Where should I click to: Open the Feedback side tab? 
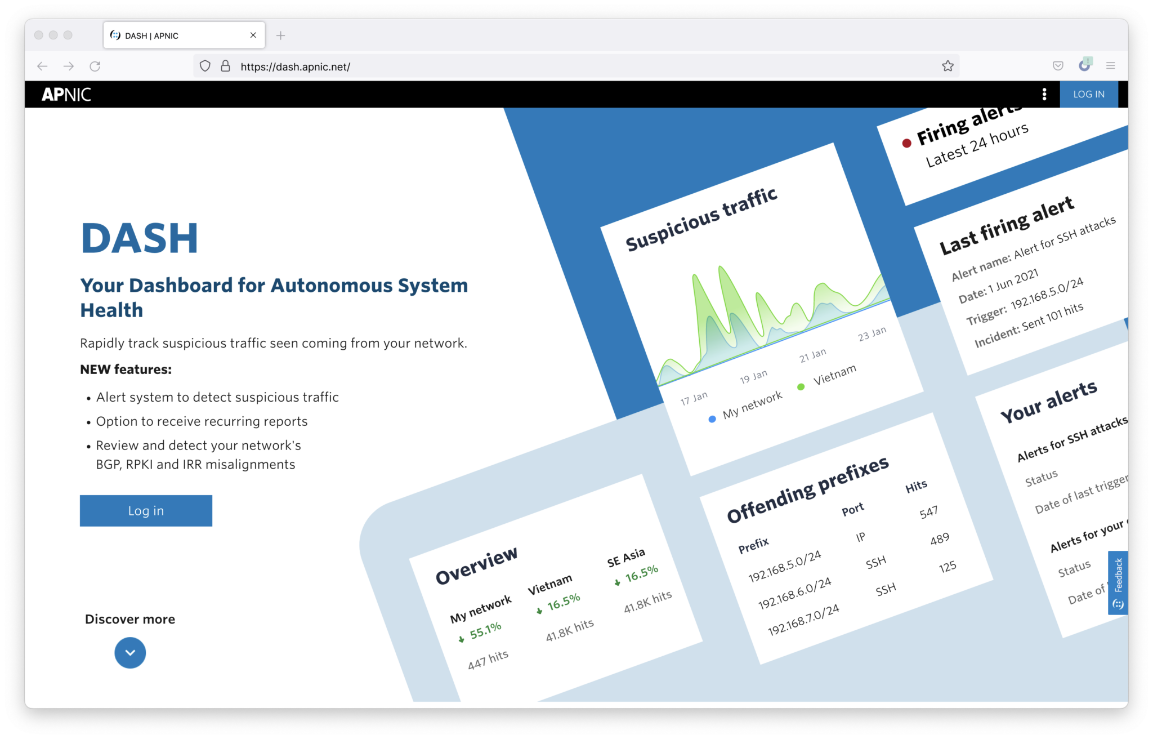(1118, 582)
